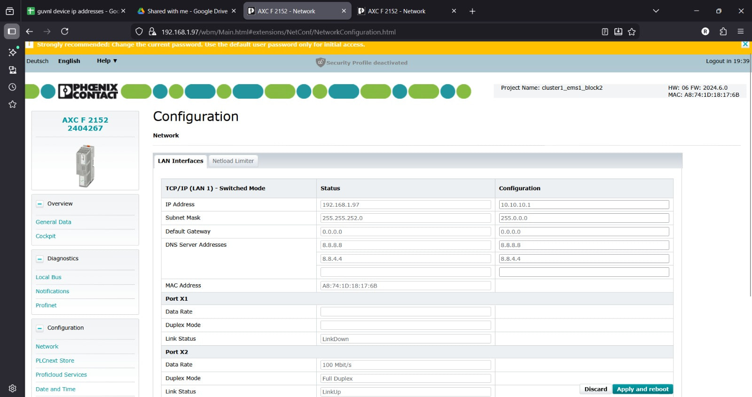Collapse the Diagnostics section
752x397 pixels.
point(40,259)
